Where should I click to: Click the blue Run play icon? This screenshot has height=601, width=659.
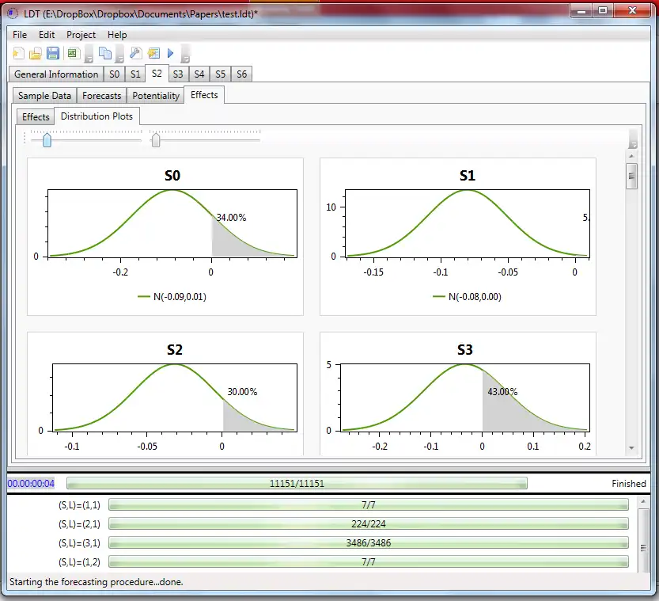point(170,53)
